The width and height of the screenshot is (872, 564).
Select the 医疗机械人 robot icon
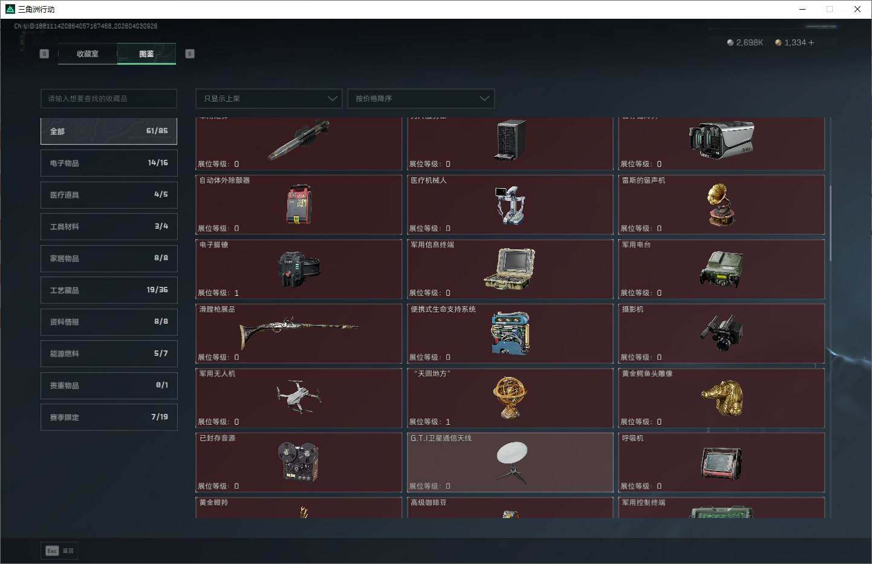[510, 205]
